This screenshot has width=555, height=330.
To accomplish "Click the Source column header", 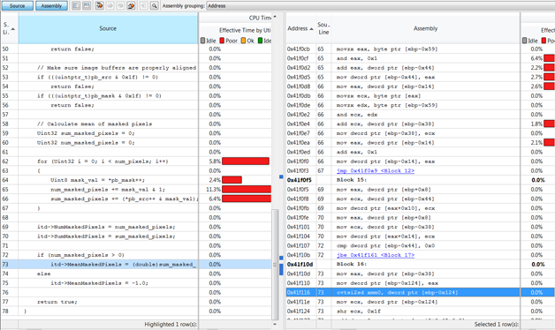I will (x=108, y=28).
